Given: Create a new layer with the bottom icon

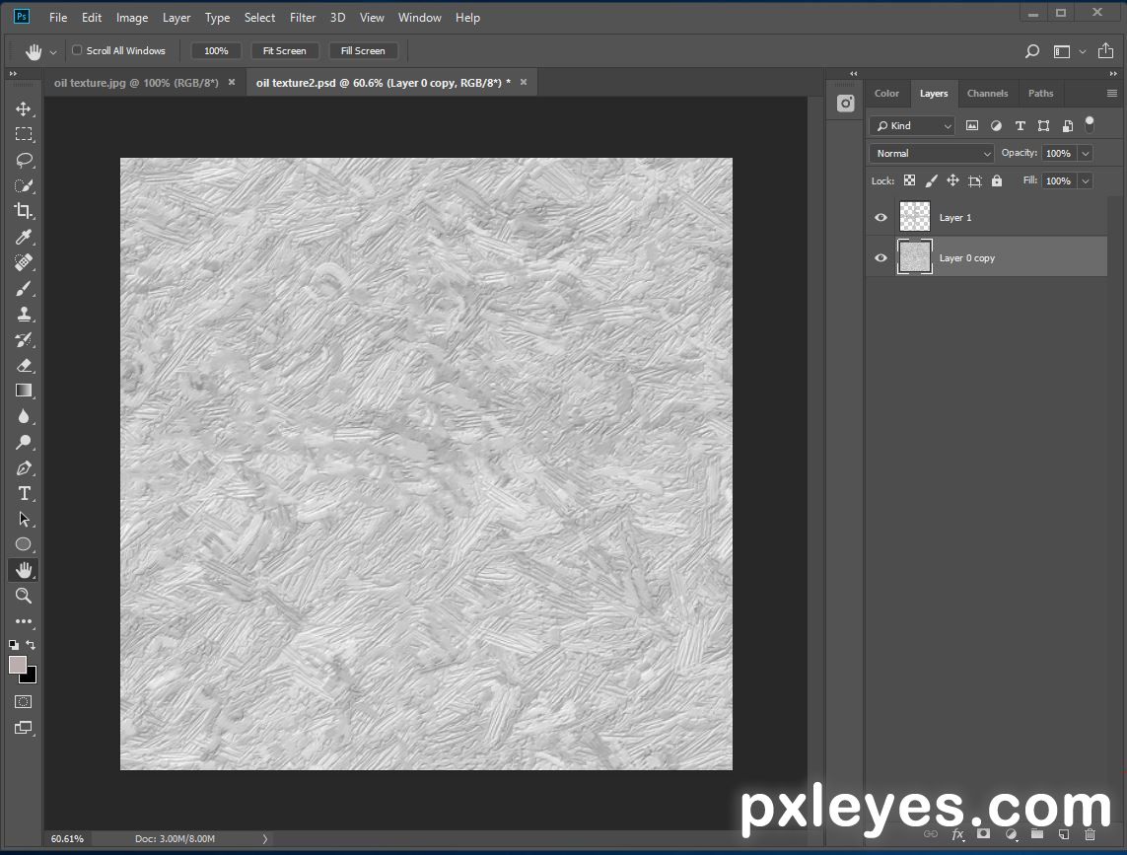Looking at the screenshot, I should [x=1064, y=834].
